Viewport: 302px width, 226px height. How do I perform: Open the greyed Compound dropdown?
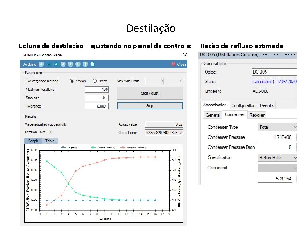[277, 168]
